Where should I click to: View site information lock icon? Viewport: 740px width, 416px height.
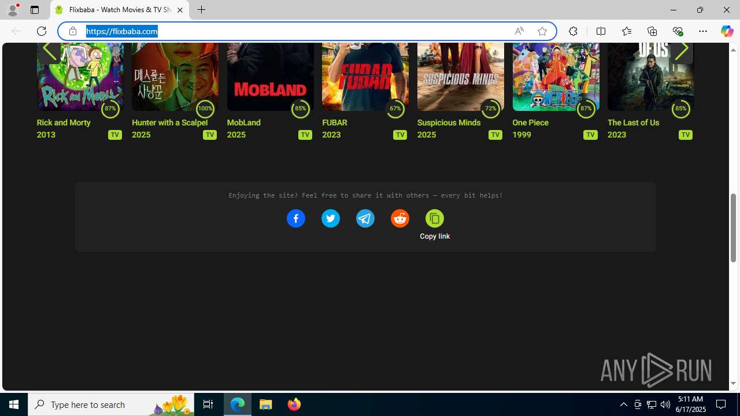tap(73, 31)
